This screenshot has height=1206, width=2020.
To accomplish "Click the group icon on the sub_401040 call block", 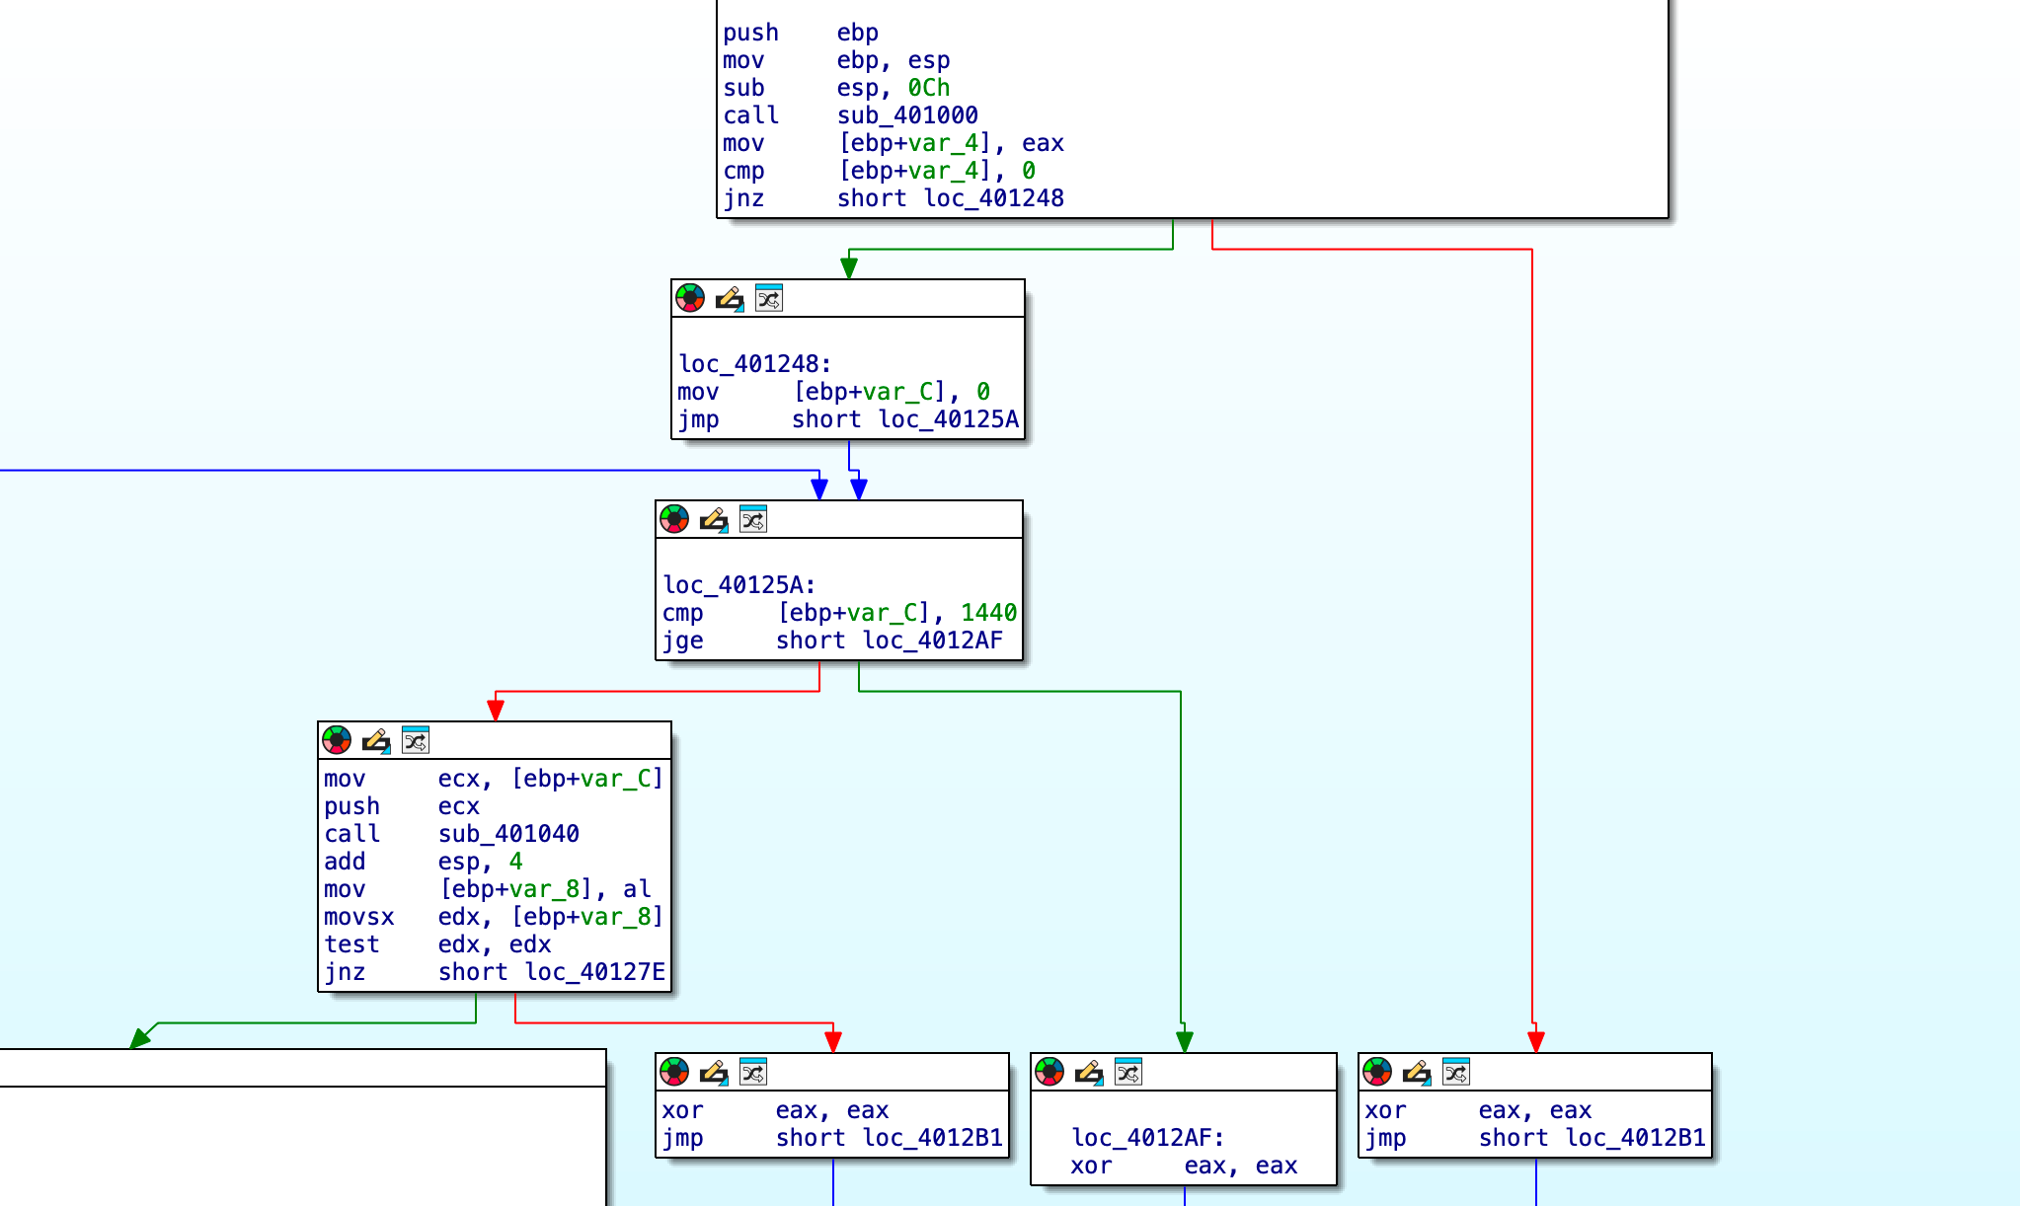I will pos(416,740).
